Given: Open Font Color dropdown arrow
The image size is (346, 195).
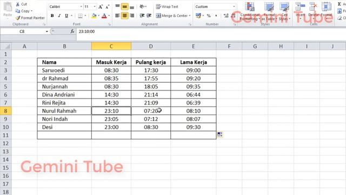Looking at the screenshot, I should point(109,16).
